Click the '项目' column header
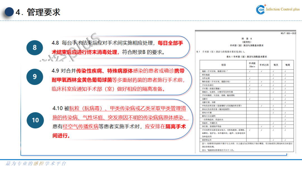This screenshot has width=302, height=170. coord(223,65)
